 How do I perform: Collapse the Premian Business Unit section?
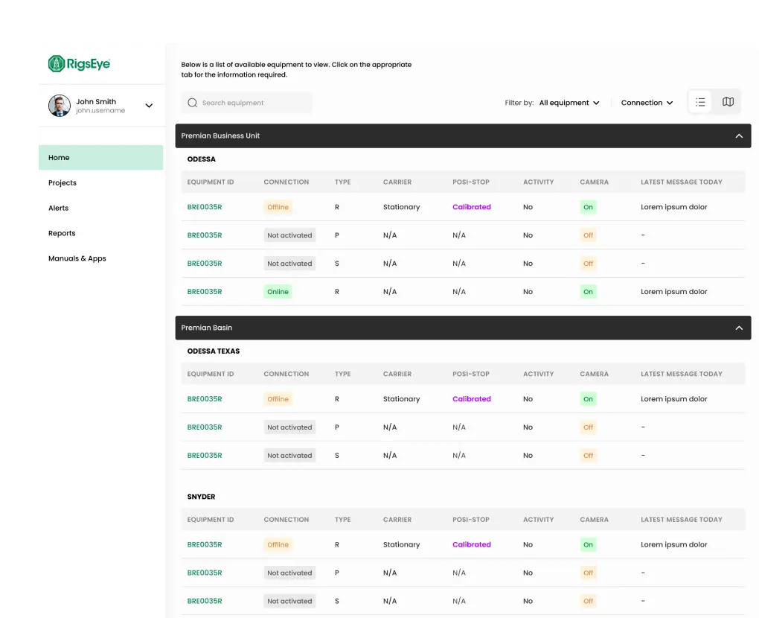739,136
